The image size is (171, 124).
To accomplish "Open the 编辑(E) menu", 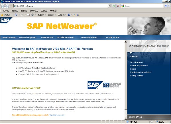I will coord(15,11).
